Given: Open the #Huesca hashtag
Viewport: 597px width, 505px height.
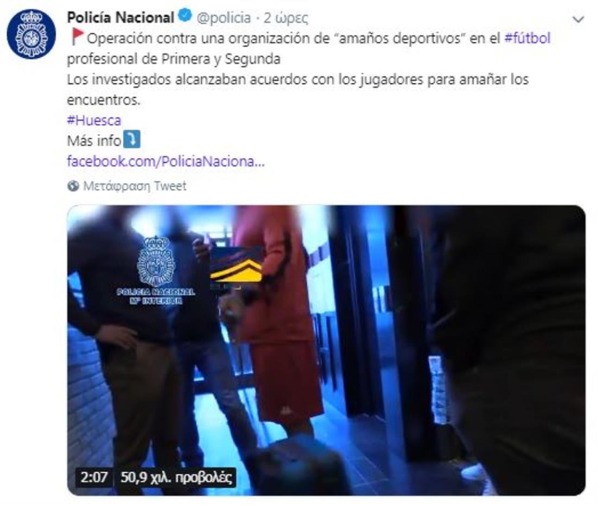Looking at the screenshot, I should click(94, 120).
